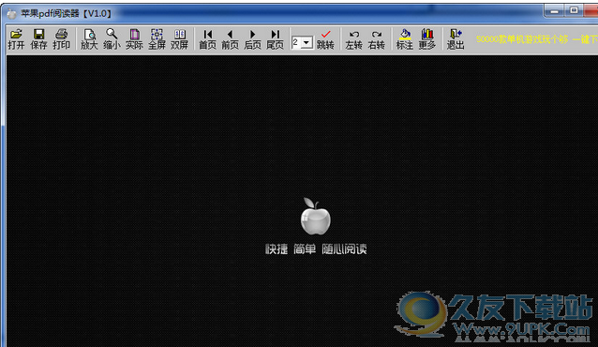Screen dimensions: 598x347
Task: Go to first page 首页
Action: (x=207, y=39)
